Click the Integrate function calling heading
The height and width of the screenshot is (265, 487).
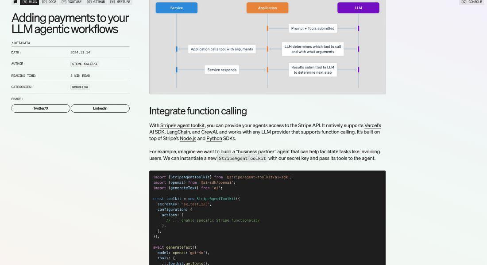(x=198, y=111)
